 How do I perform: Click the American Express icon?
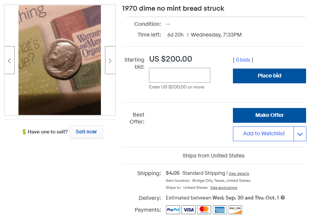click(x=220, y=210)
